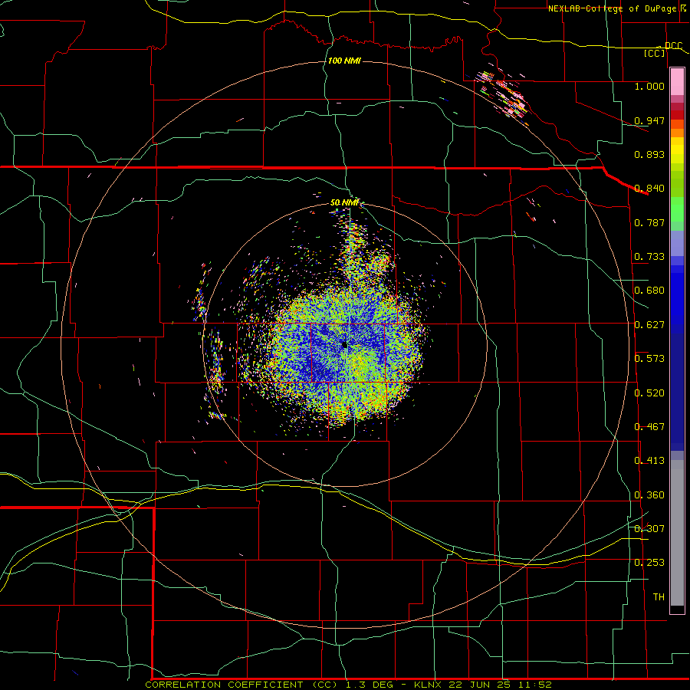Image resolution: width=690 pixels, height=690 pixels.
Task: Click the 0.627 color scale value
Action: 649,325
